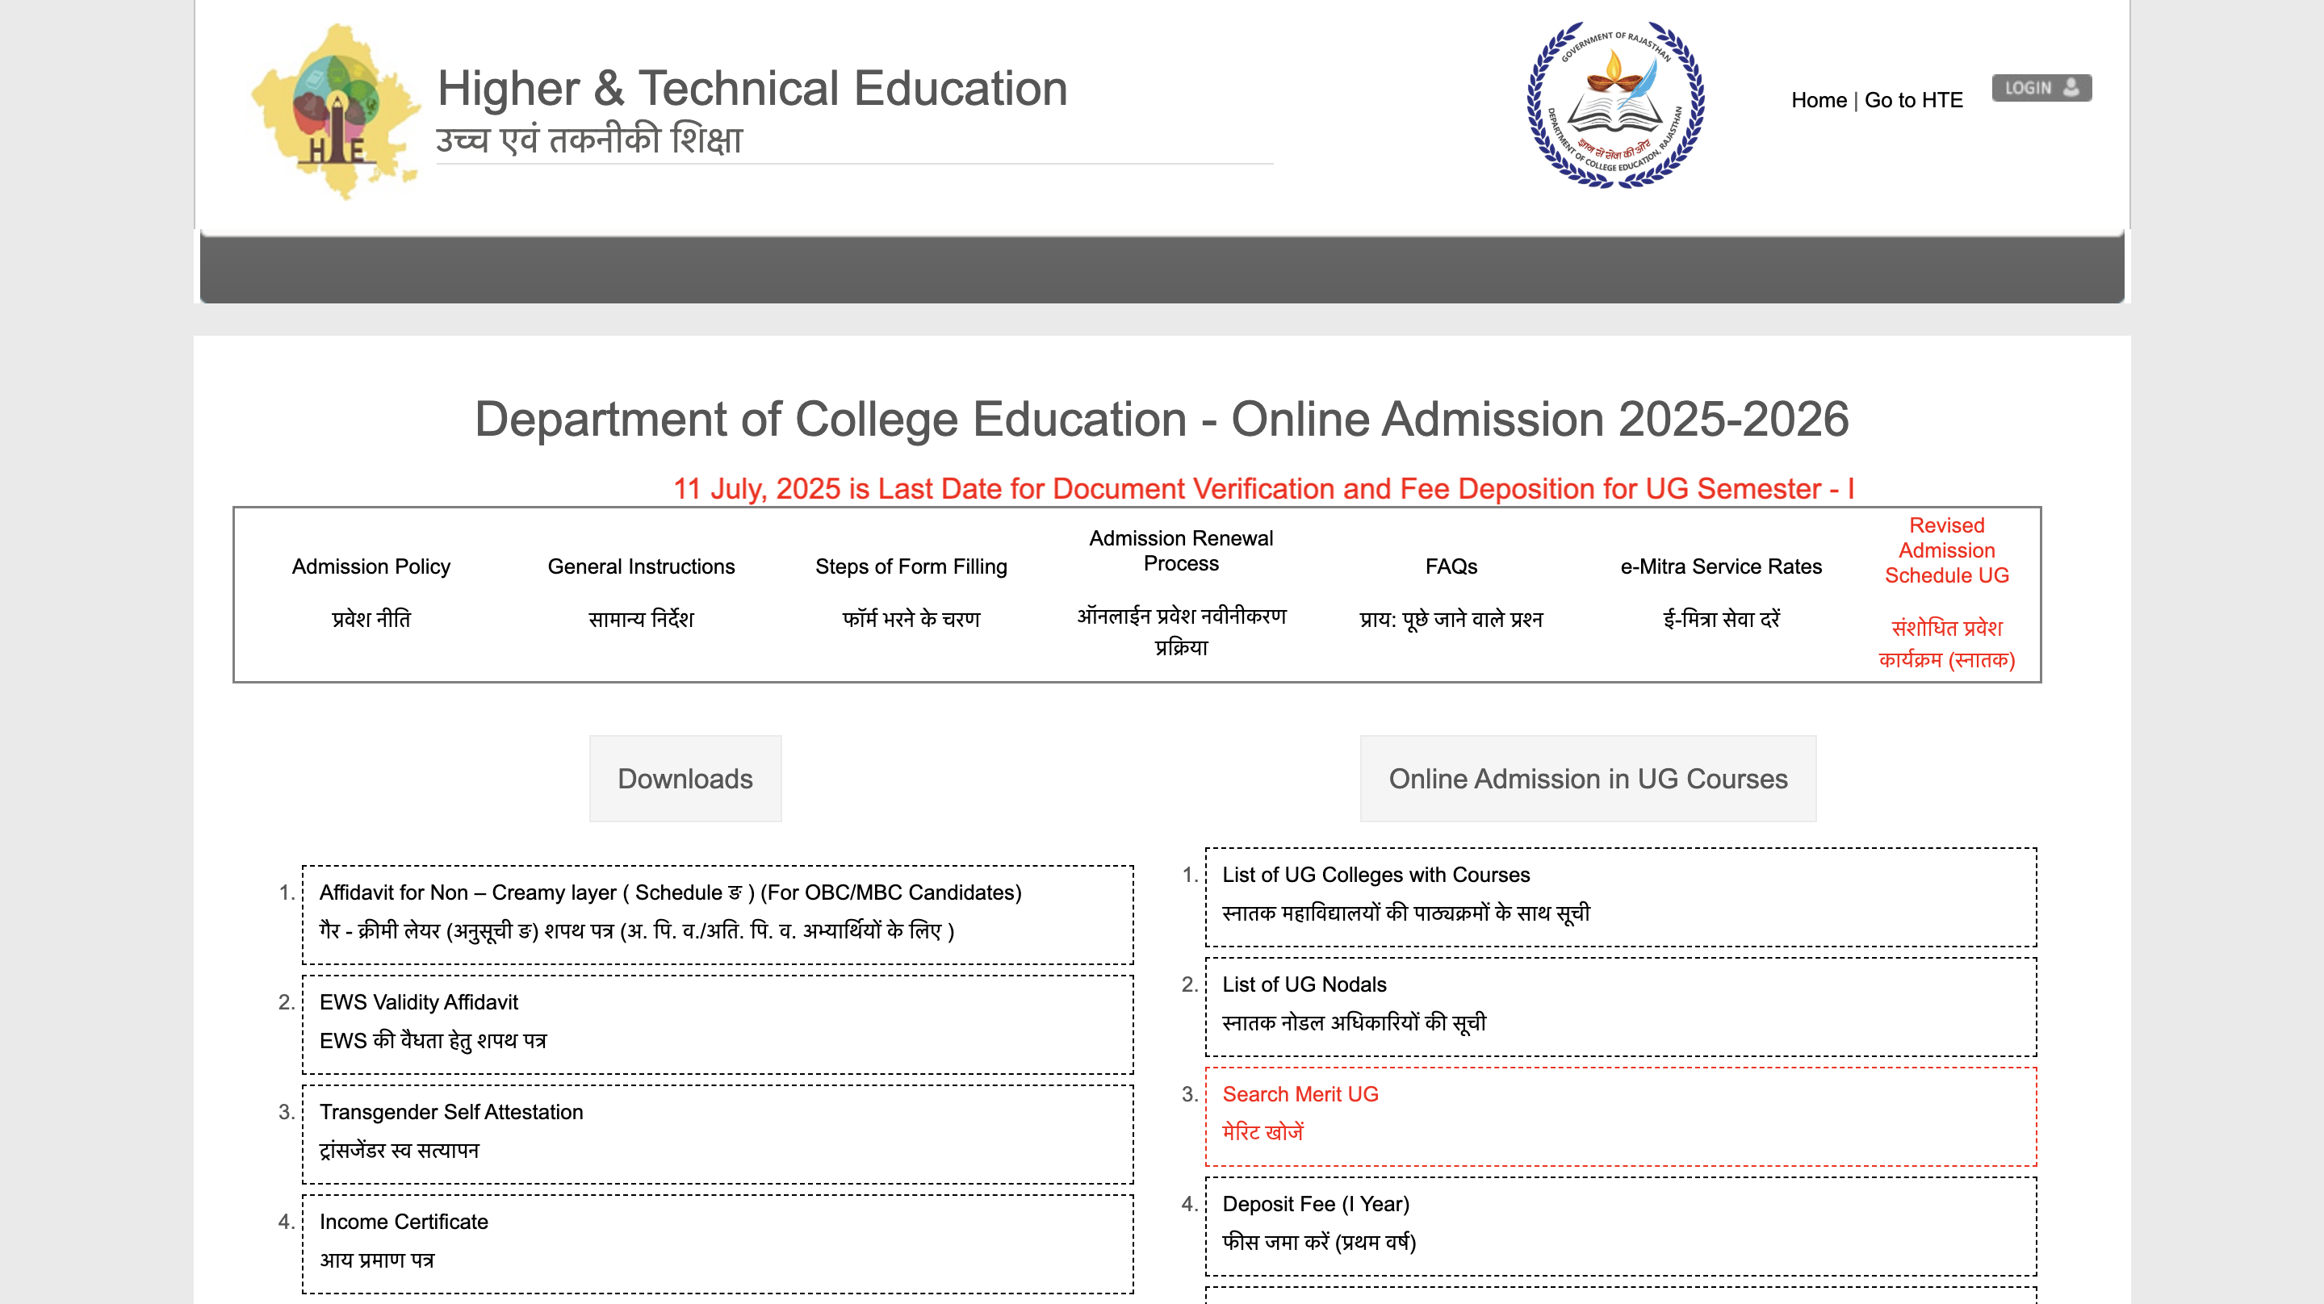Open Revised Admission Schedule UG link

click(1947, 550)
